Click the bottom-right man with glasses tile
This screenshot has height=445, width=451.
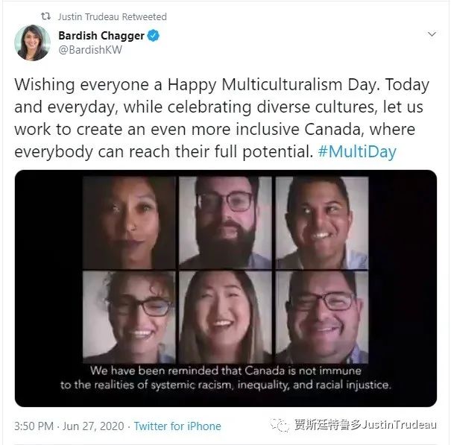(x=322, y=317)
